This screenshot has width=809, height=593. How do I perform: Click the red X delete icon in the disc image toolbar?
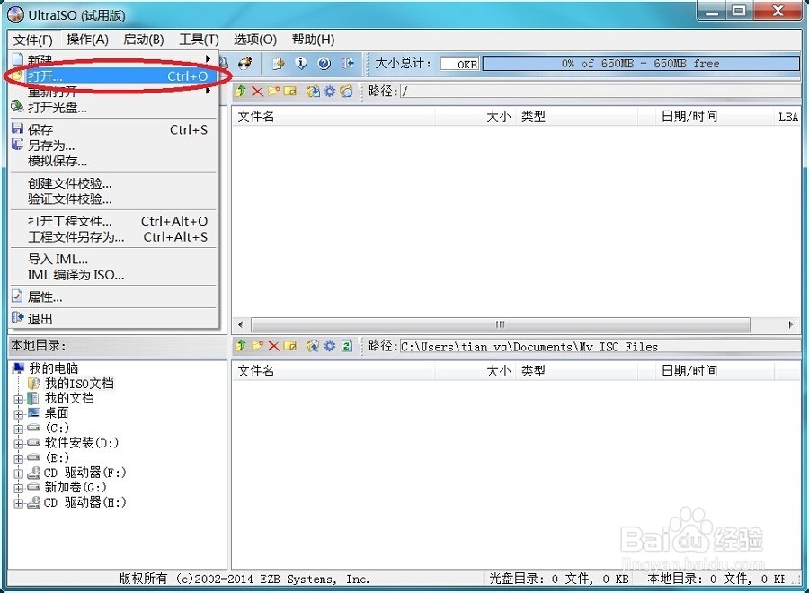[x=257, y=92]
